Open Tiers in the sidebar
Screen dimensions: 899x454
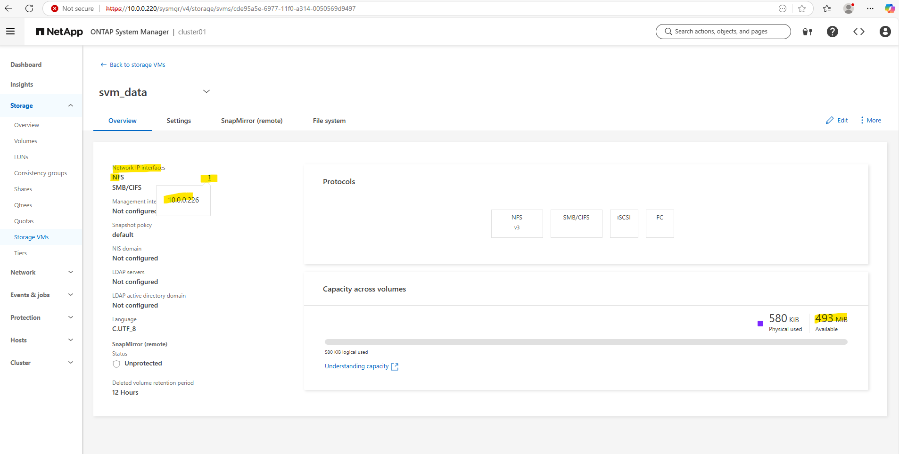click(x=20, y=253)
